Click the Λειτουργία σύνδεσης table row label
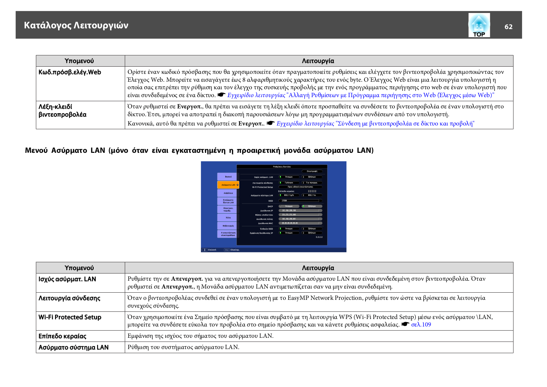Image resolution: width=547 pixels, height=387 pixels. click(x=69, y=298)
